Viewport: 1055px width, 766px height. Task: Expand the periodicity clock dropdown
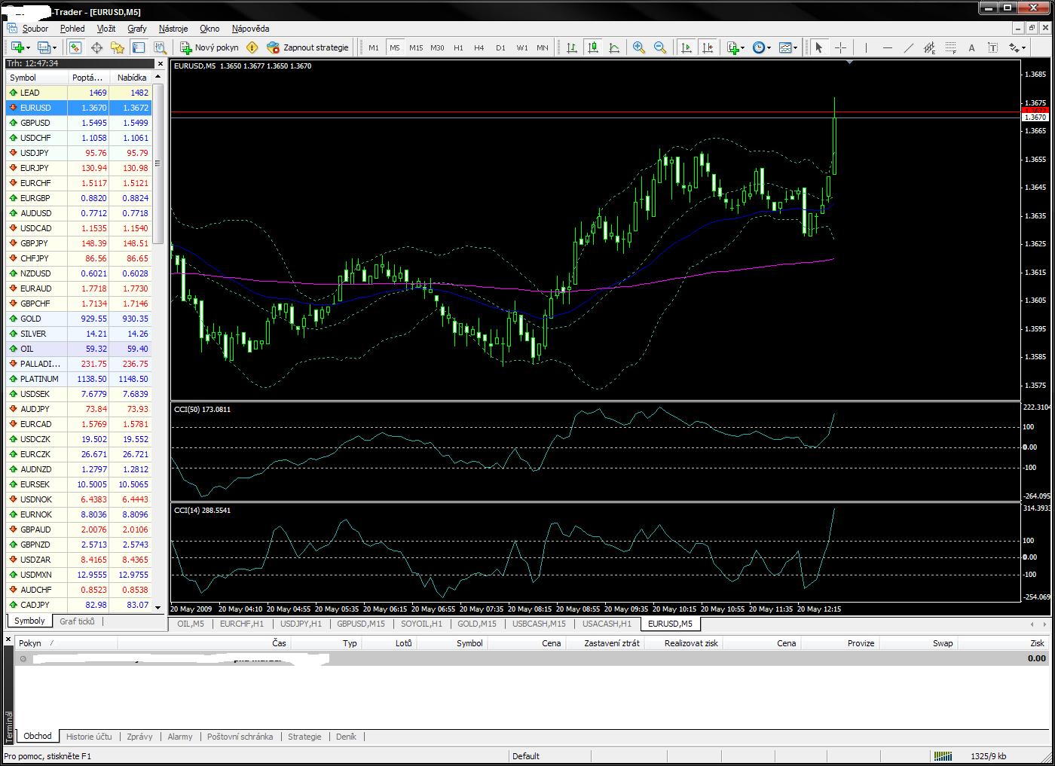[761, 47]
